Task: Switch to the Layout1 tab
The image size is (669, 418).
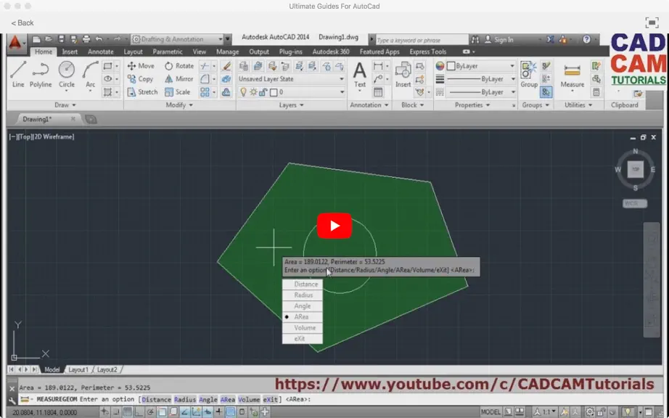Action: pyautogui.click(x=78, y=370)
